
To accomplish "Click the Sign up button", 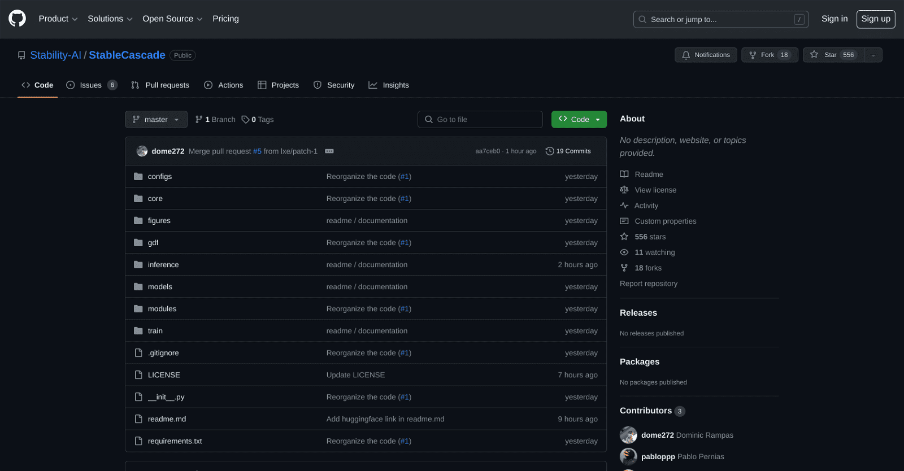I will [875, 19].
